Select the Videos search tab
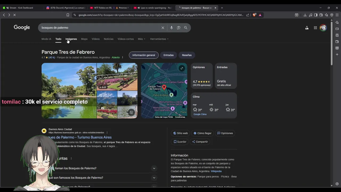 pyautogui.click(x=96, y=39)
